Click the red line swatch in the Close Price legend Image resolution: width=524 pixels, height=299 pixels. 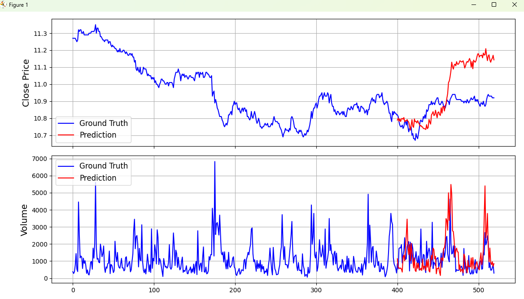[66, 135]
